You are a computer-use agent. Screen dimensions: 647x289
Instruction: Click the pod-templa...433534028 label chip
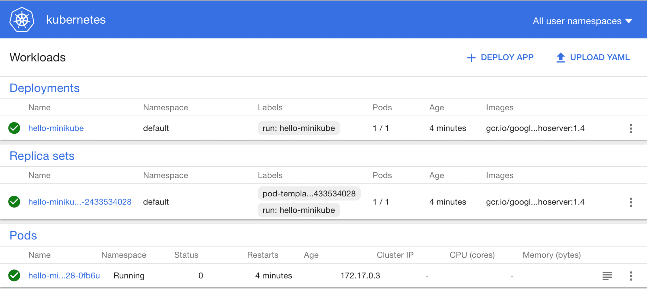[x=309, y=194]
